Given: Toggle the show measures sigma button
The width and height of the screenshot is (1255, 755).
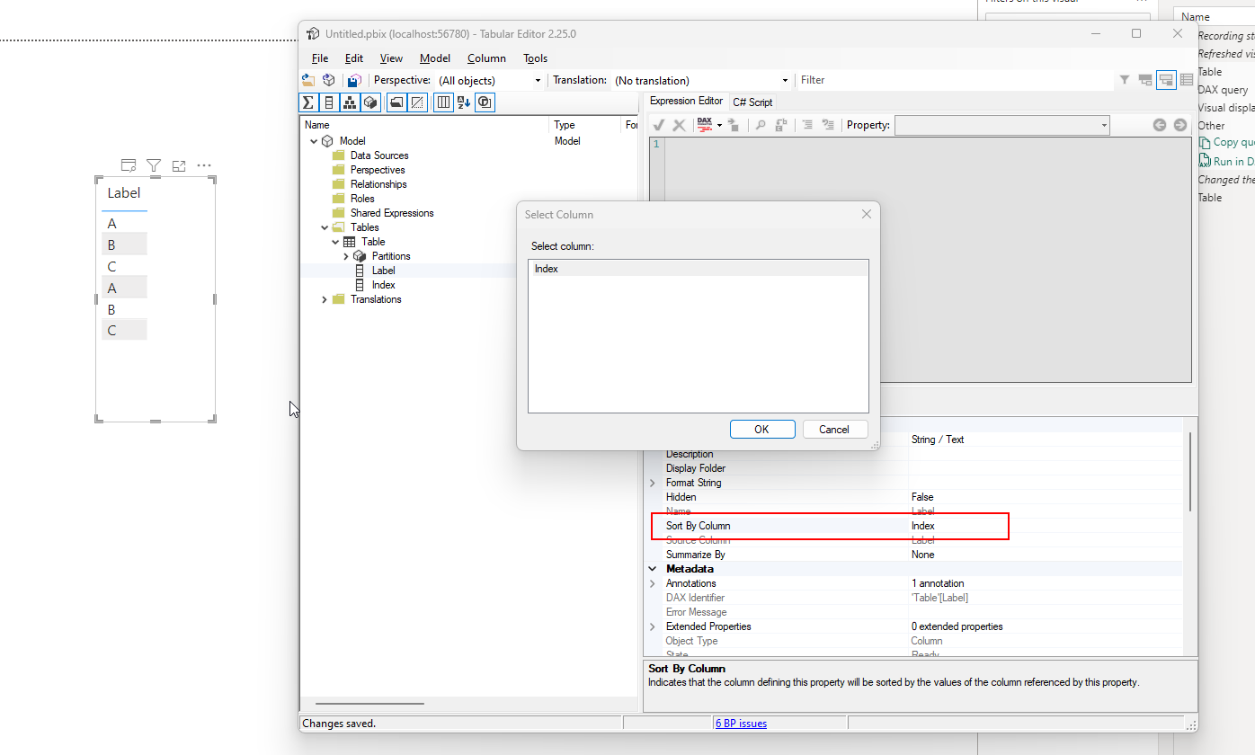Looking at the screenshot, I should 308,102.
